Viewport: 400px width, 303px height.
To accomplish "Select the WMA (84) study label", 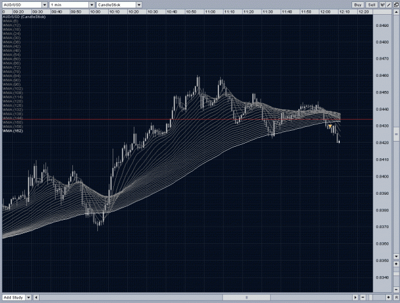I will pyautogui.click(x=12, y=76).
